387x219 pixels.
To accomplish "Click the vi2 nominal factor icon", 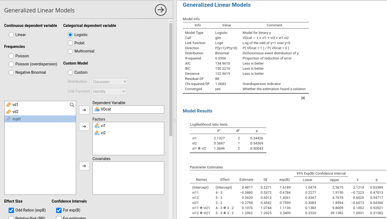I will [x=97, y=133].
